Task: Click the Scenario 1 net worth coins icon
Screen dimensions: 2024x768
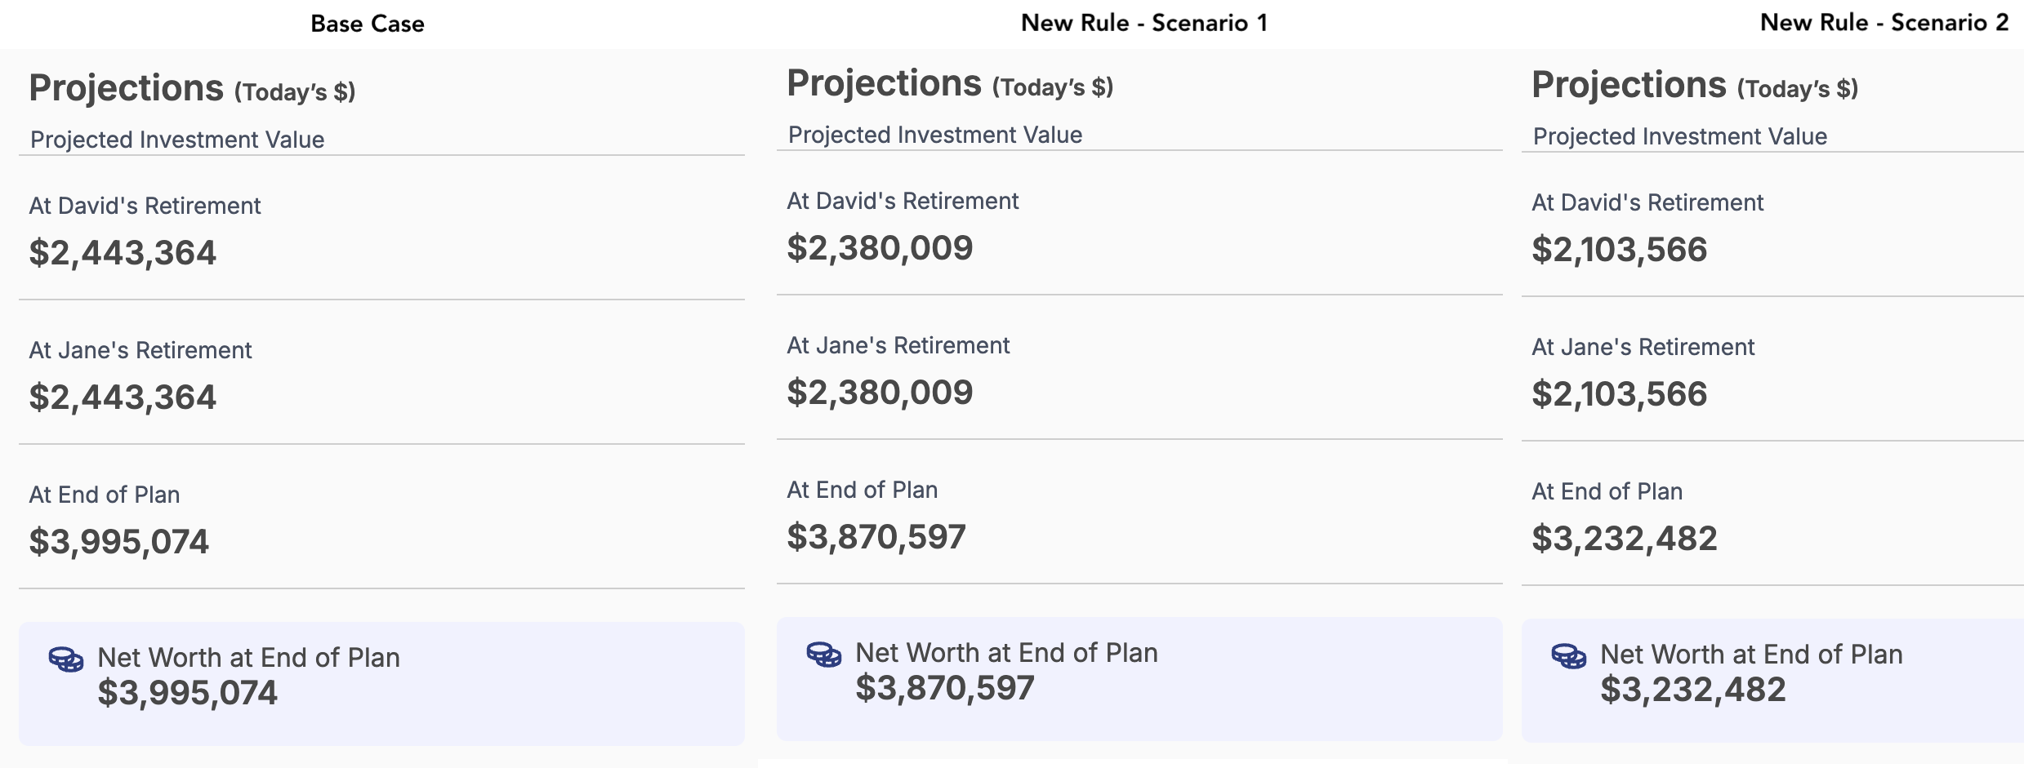Action: [823, 654]
